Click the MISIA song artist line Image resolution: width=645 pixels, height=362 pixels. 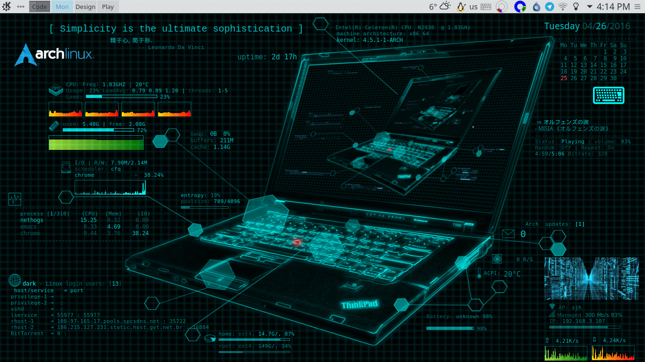click(572, 128)
